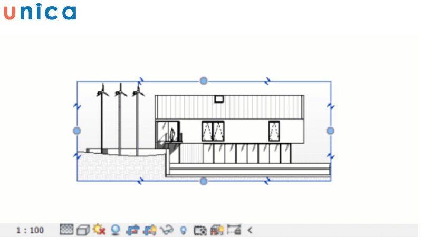The height and width of the screenshot is (237, 422).
Task: Open the Temporary View Properties icon
Action: pyautogui.click(x=200, y=231)
